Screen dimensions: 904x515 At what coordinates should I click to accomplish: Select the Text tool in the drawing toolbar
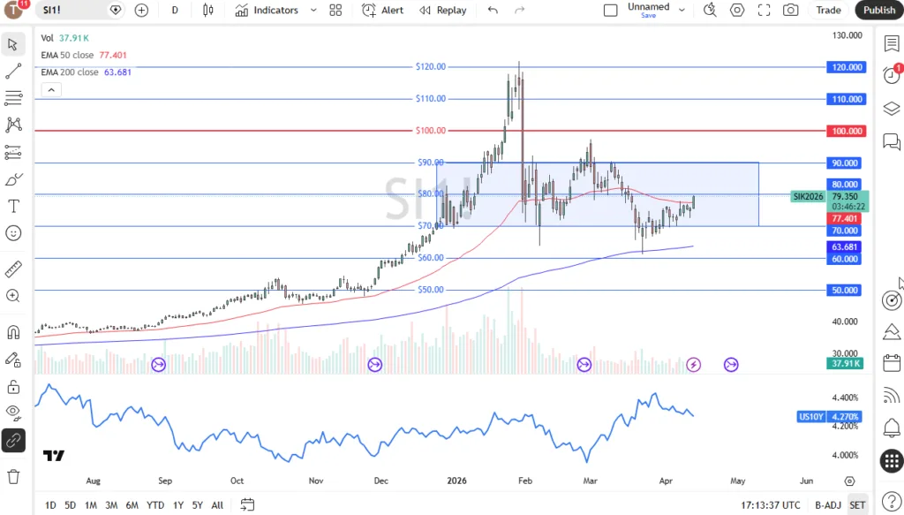coord(12,206)
